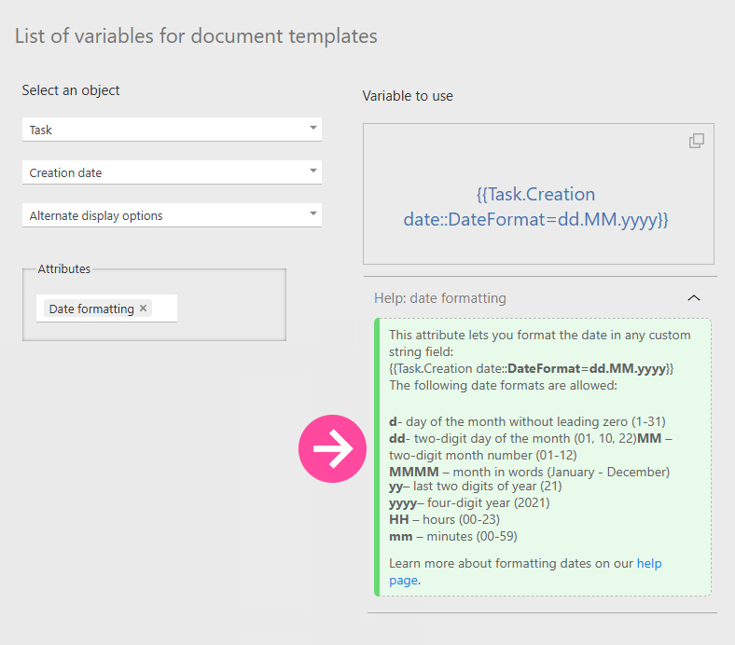
Task: Click the 'Select an object' label
Action: pos(71,90)
